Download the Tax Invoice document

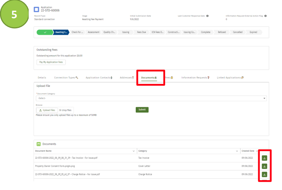tap(264, 158)
